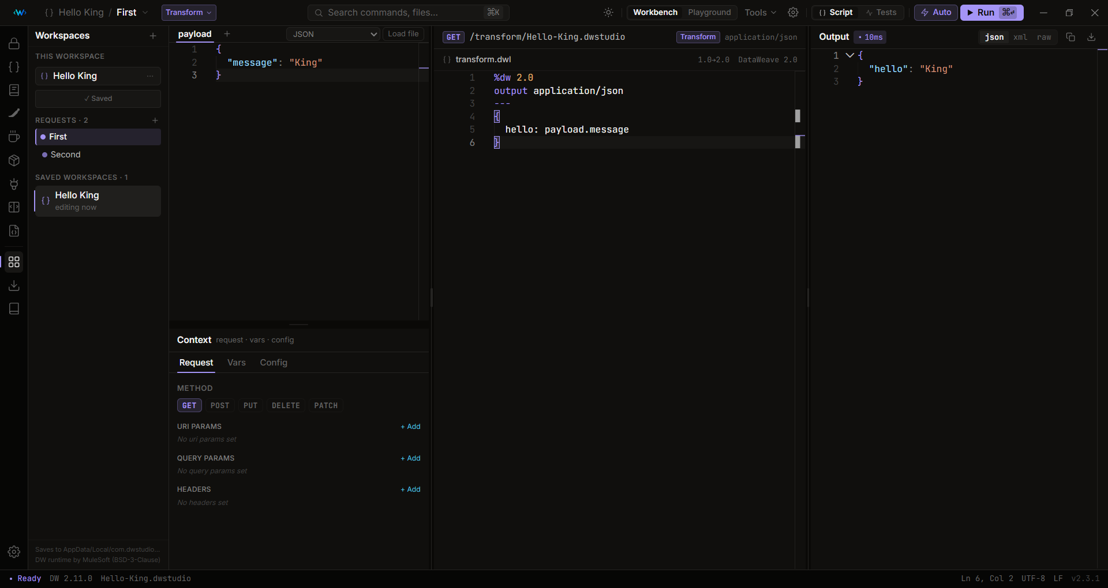
Task: Open the Config context tab
Action: pyautogui.click(x=274, y=363)
